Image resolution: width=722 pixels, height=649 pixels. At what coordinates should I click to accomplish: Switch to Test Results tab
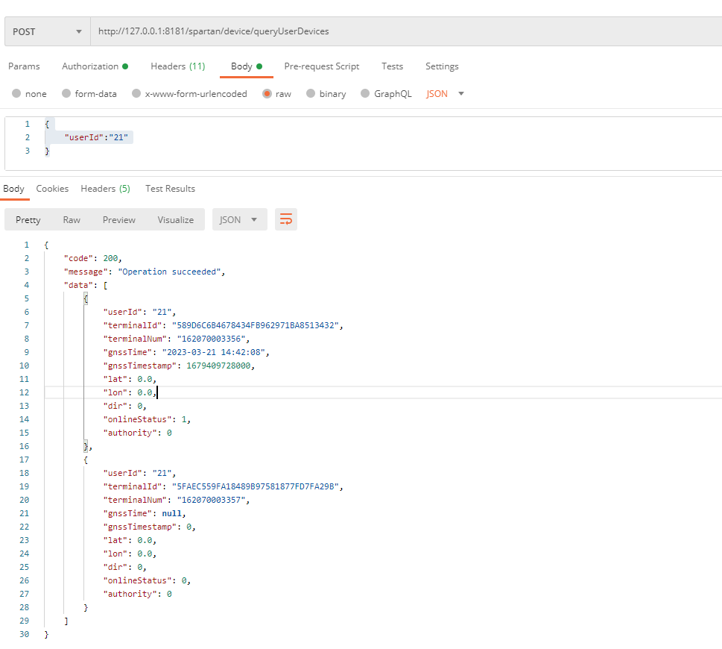170,189
